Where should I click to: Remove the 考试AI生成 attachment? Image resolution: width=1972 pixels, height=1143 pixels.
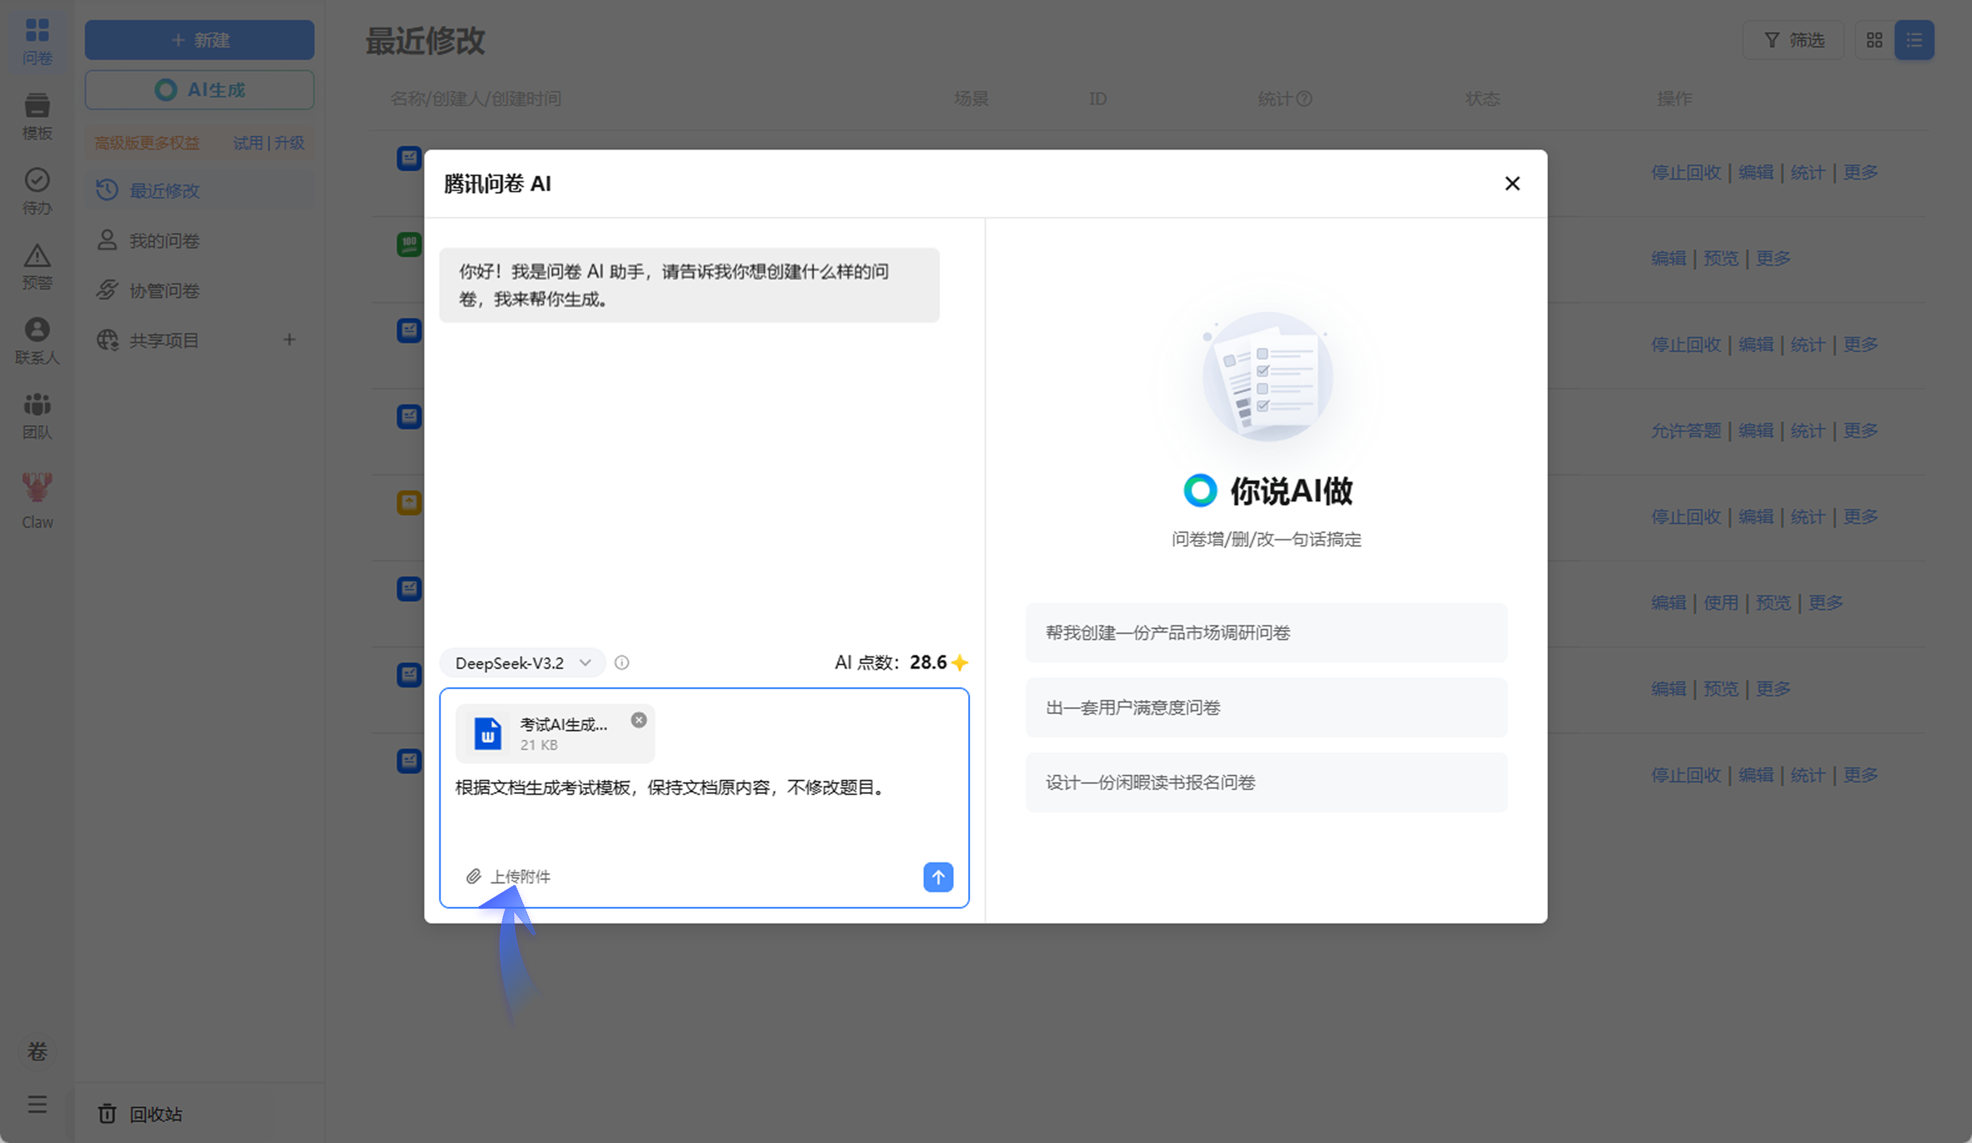point(639,720)
